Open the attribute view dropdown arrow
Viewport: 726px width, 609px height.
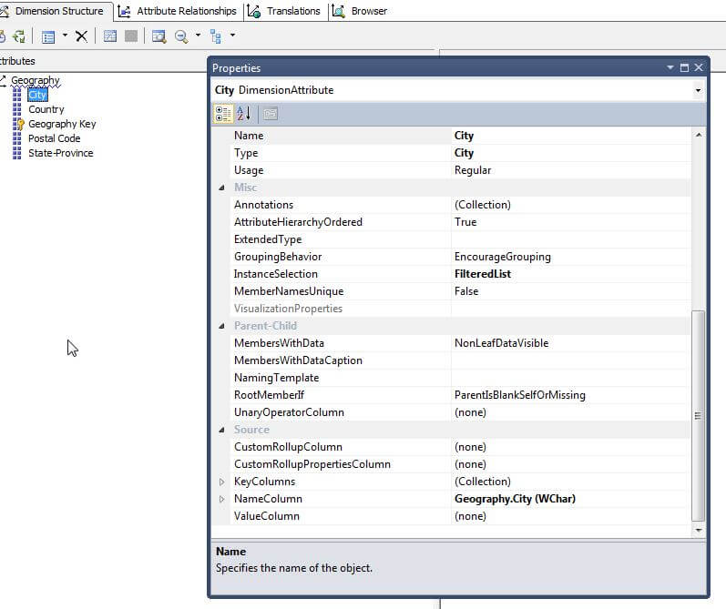tap(65, 36)
